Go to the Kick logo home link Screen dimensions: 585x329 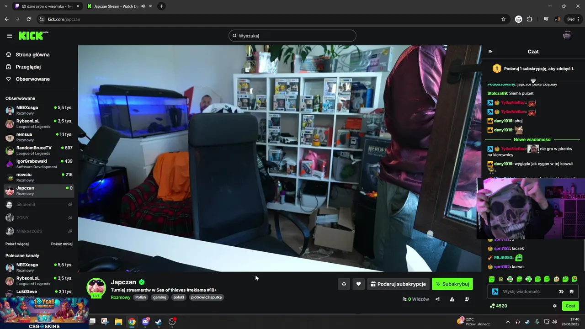(x=33, y=36)
